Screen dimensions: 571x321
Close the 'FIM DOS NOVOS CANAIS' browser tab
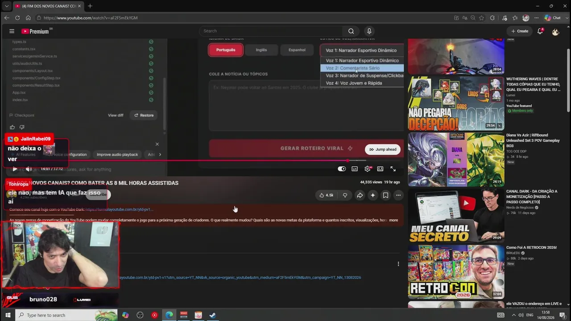[x=79, y=6]
